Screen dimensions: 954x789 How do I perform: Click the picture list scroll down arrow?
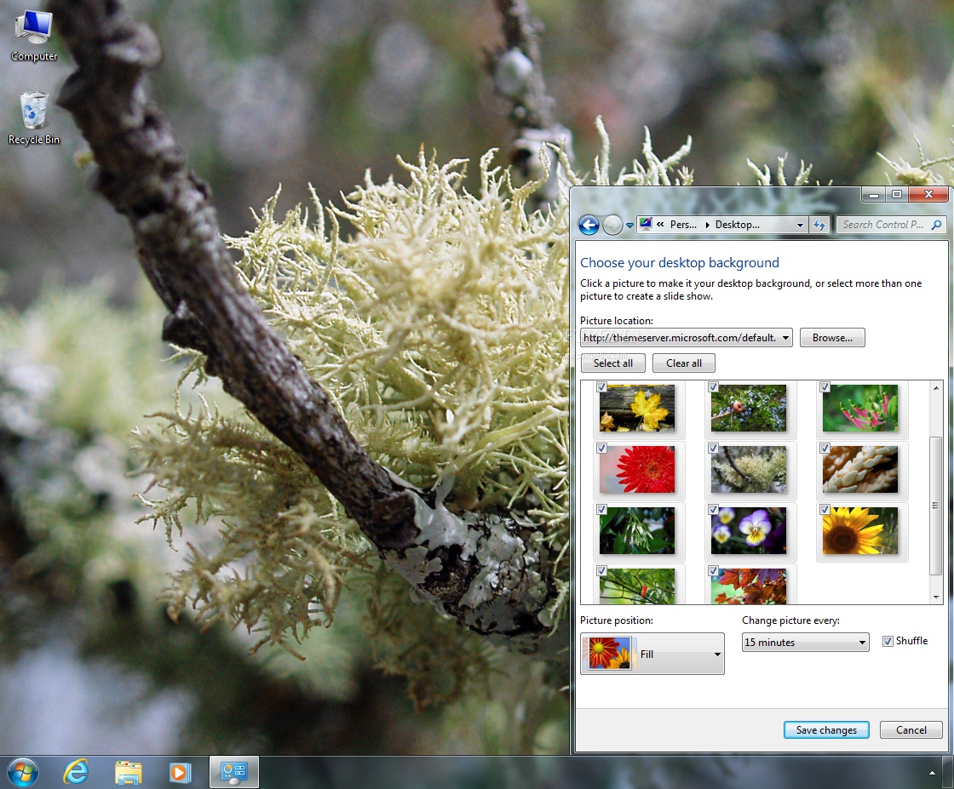(x=936, y=597)
